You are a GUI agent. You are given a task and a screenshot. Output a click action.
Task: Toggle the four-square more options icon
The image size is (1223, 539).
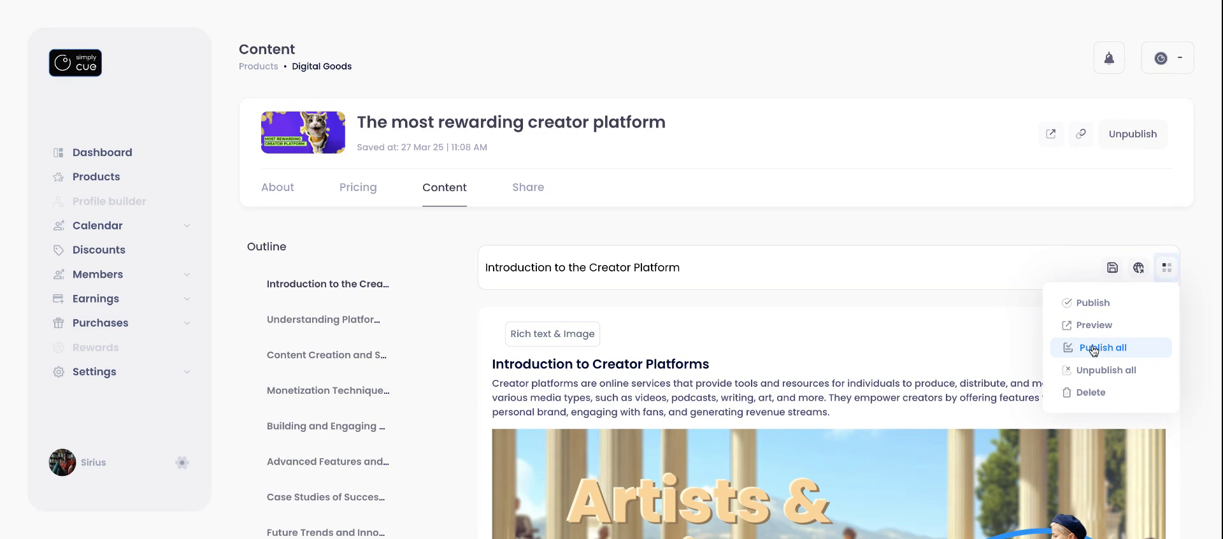[x=1166, y=268]
